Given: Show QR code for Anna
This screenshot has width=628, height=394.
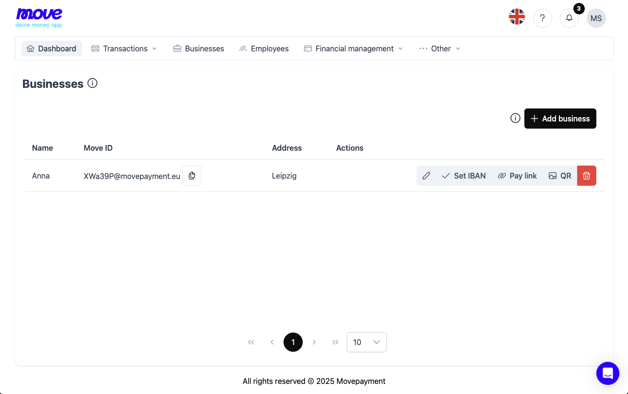Looking at the screenshot, I should tap(560, 176).
